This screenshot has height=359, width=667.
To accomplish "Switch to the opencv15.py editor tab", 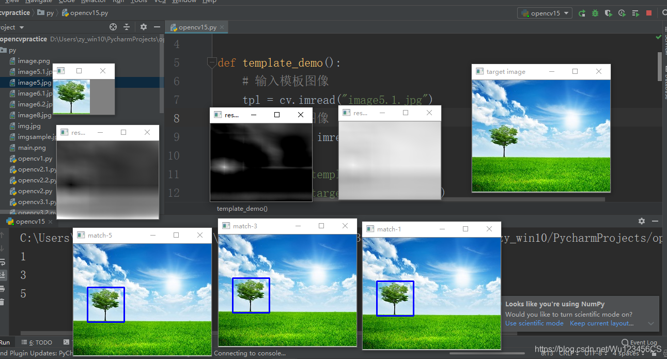I will pyautogui.click(x=197, y=27).
